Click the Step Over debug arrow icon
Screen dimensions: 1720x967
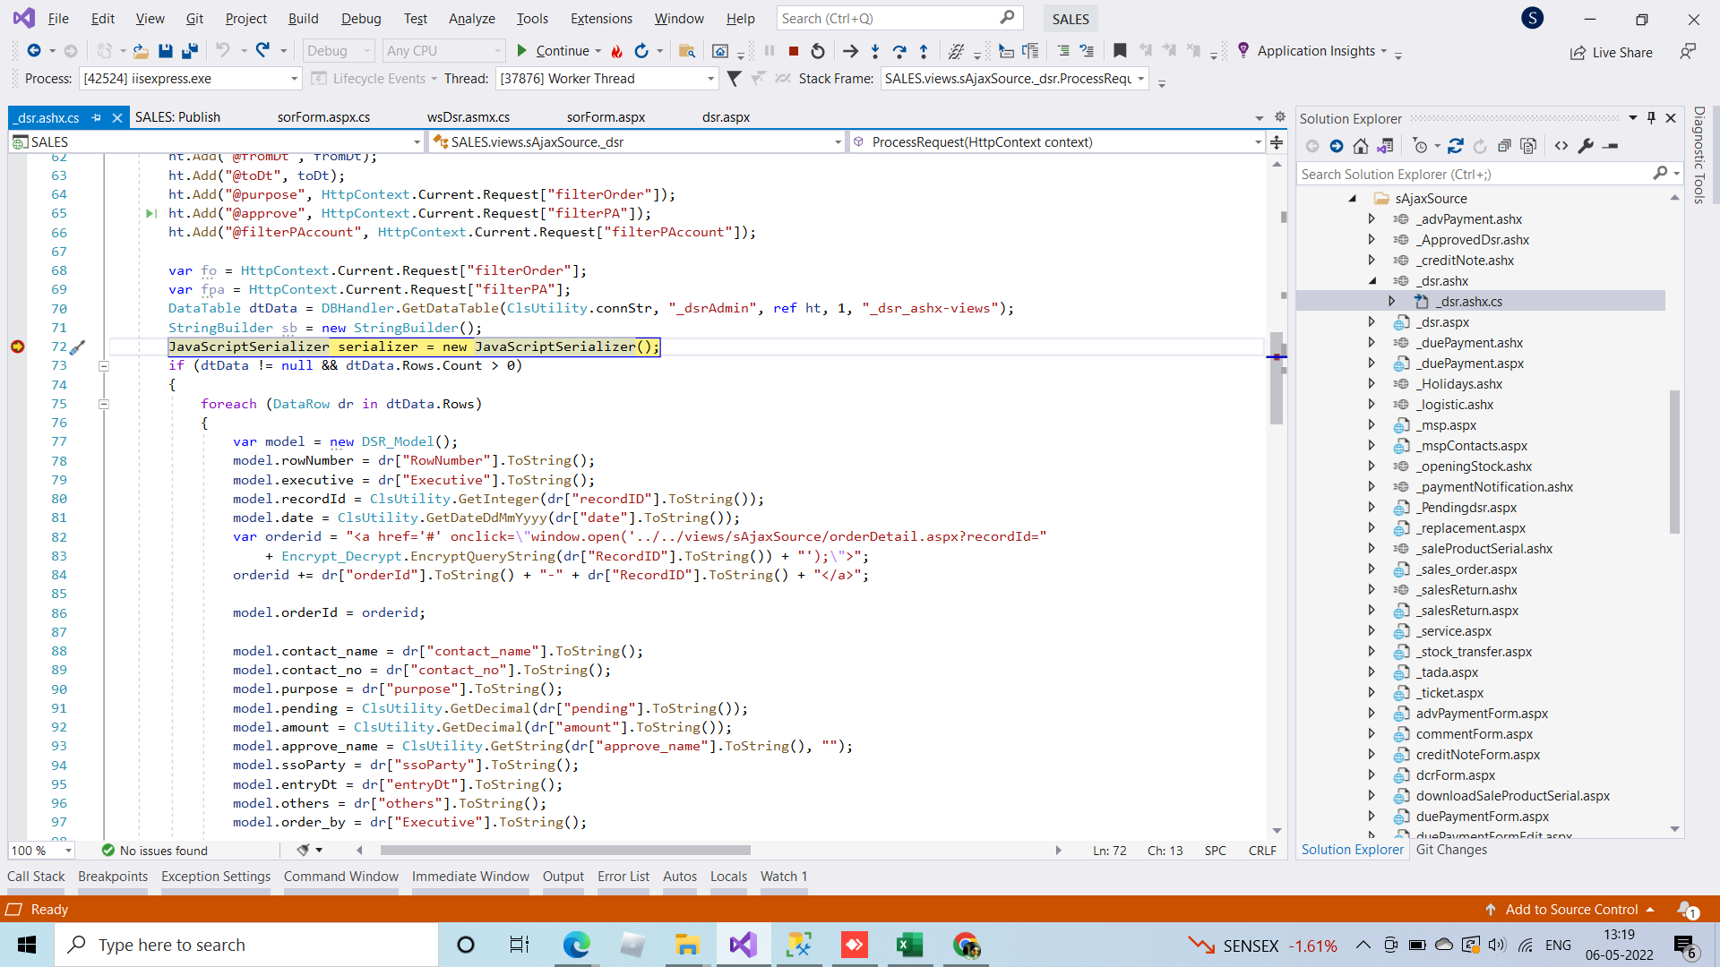coord(899,51)
